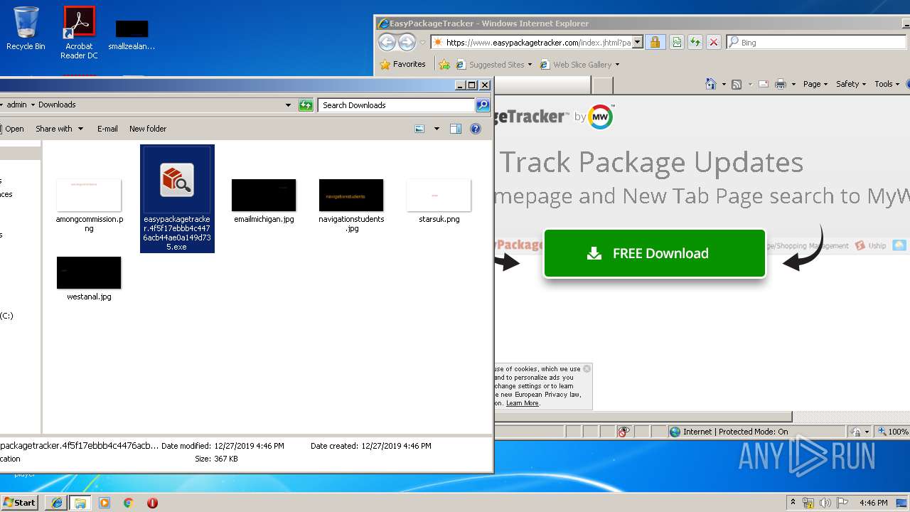Click Downloads in Explorer breadcrumb
Viewport: 910px width, 512px height.
(57, 105)
